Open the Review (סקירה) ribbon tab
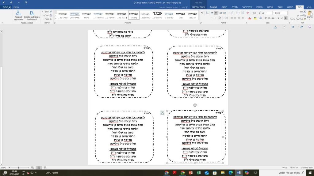Image resolution: width=314 pixels, height=176 pixels. (x=235, y=7)
